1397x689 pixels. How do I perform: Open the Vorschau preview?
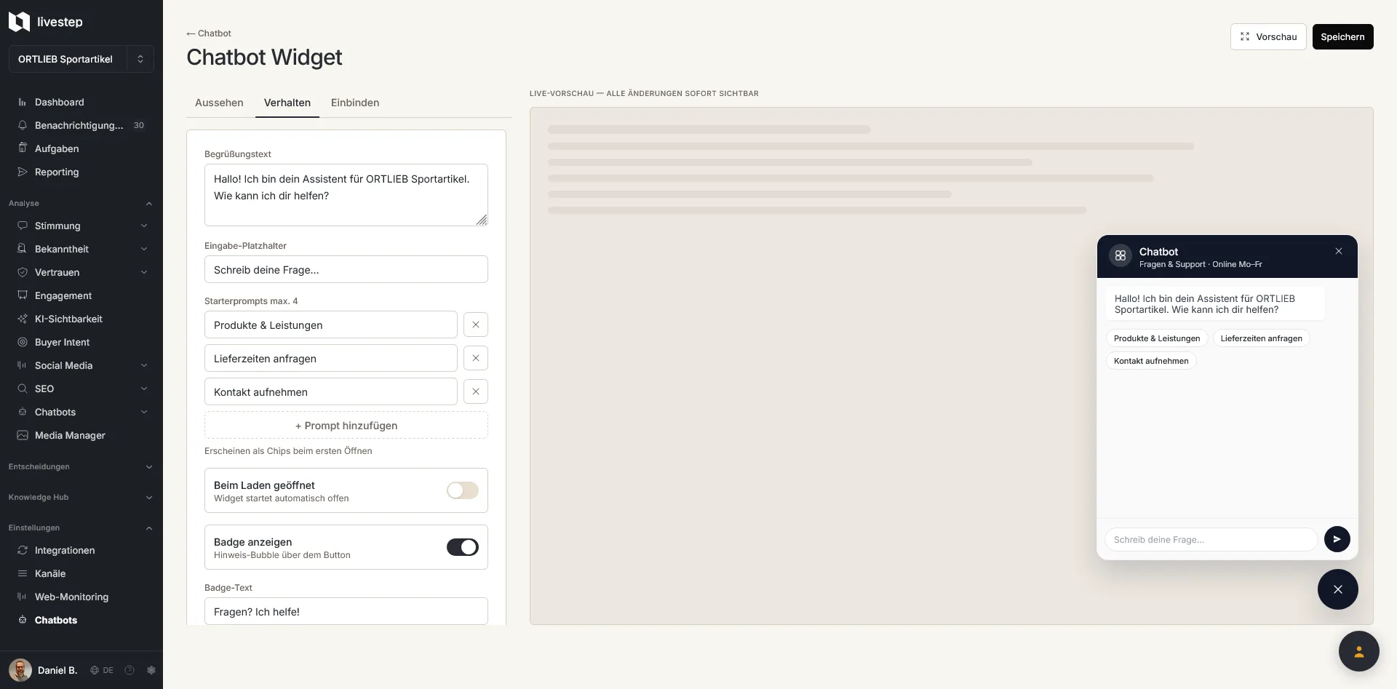[x=1268, y=36]
